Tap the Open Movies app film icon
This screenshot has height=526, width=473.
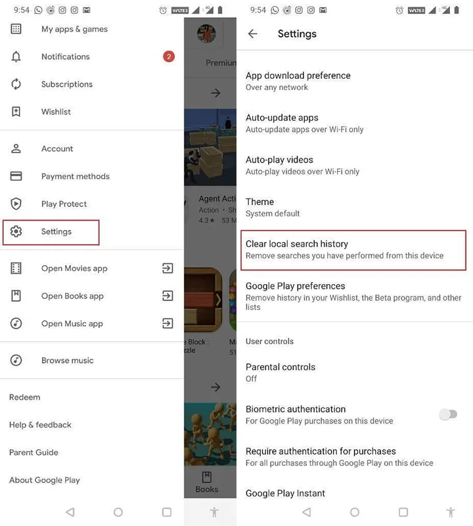pyautogui.click(x=16, y=268)
